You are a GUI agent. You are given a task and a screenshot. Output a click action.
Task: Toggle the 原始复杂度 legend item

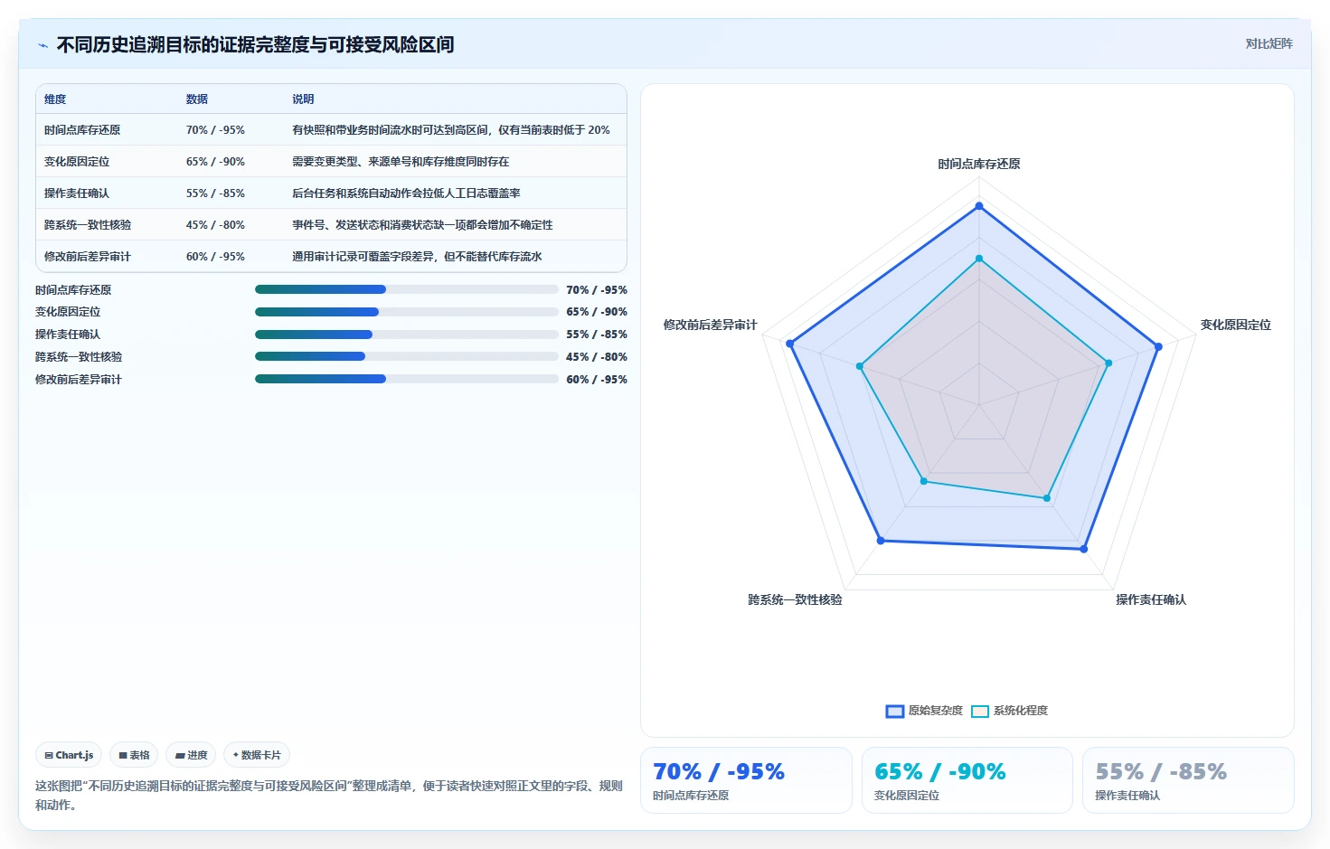tap(924, 711)
